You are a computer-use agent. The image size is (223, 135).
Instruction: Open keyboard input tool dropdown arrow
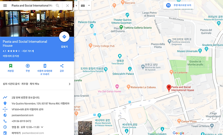click(x=89, y=6)
